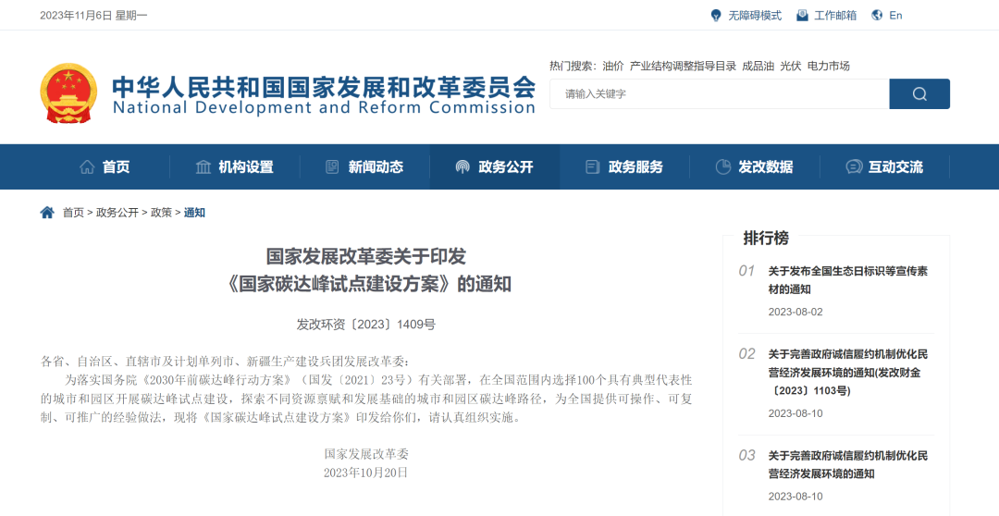Open the 政务公开 navigation tab

(x=494, y=166)
